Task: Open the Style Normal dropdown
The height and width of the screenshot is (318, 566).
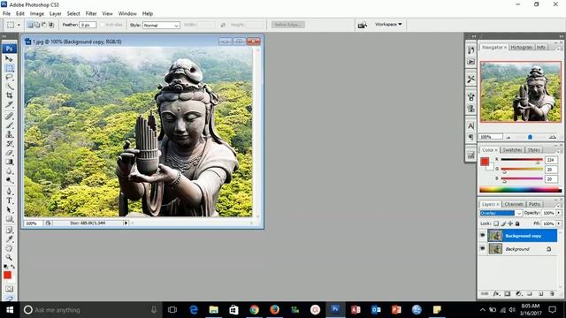Action: pos(161,26)
